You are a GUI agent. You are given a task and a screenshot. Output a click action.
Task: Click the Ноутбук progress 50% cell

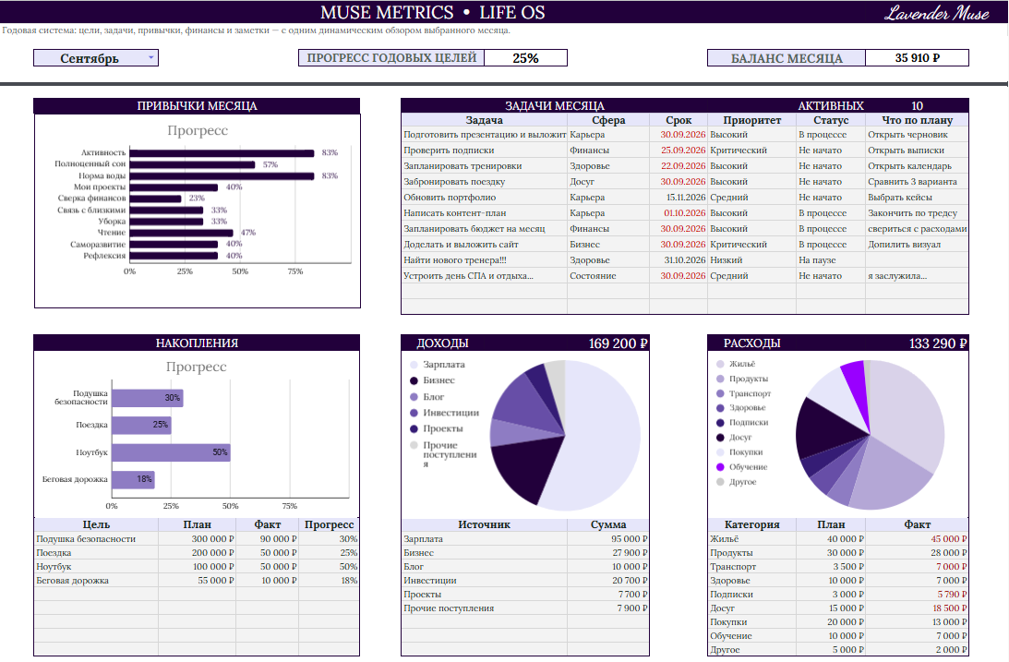coord(329,567)
